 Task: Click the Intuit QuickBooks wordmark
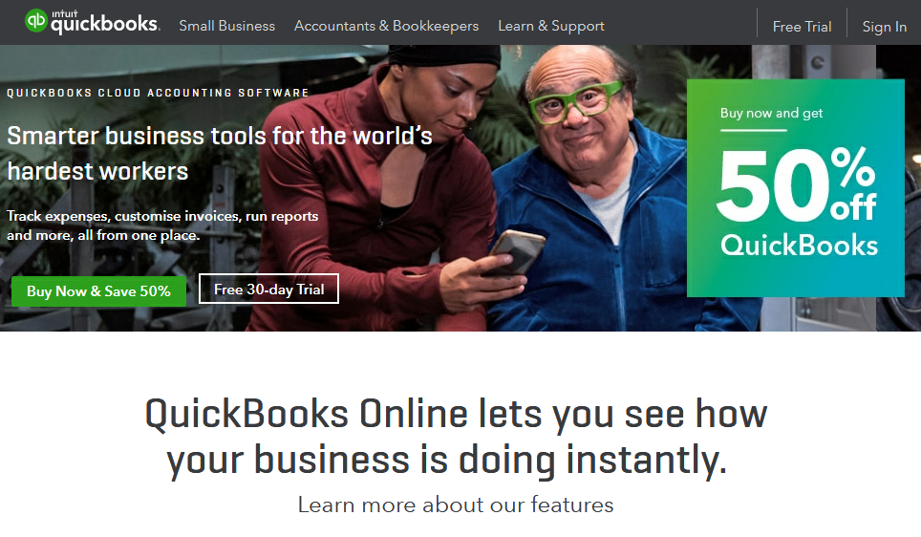[104, 22]
